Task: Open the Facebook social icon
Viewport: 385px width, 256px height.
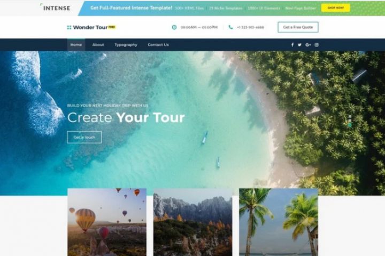Action: pos(292,45)
